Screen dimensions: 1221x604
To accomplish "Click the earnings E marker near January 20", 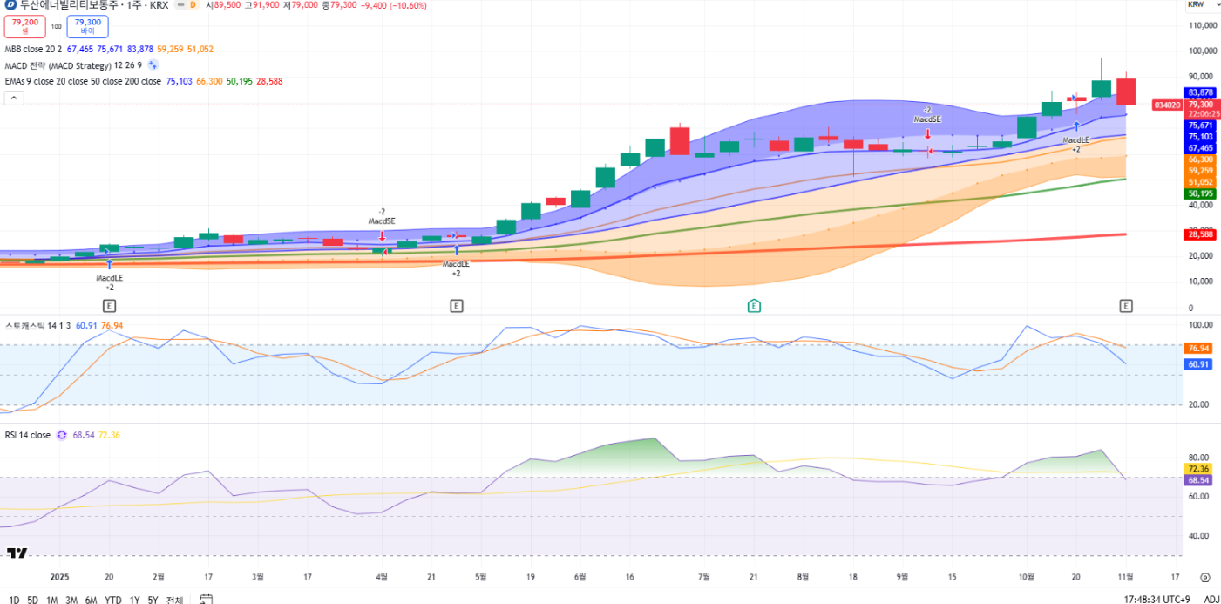I will pos(109,306).
